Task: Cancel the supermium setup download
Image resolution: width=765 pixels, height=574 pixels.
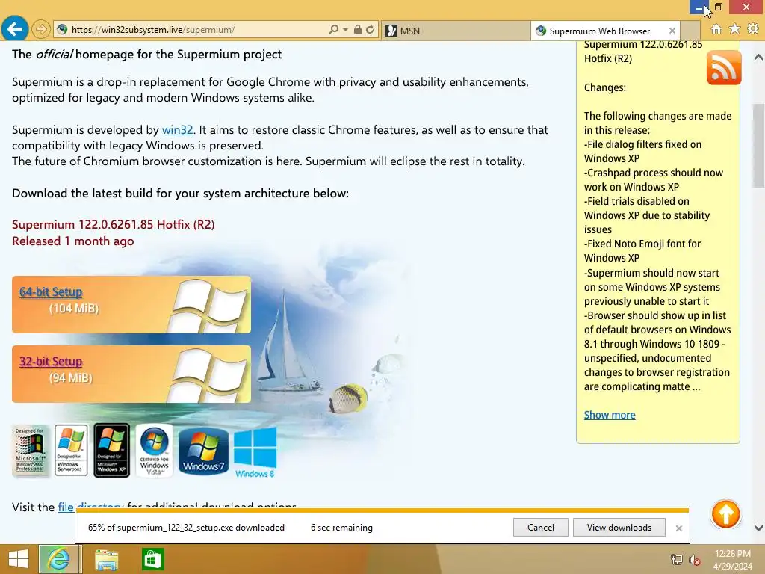Action: [x=541, y=528]
